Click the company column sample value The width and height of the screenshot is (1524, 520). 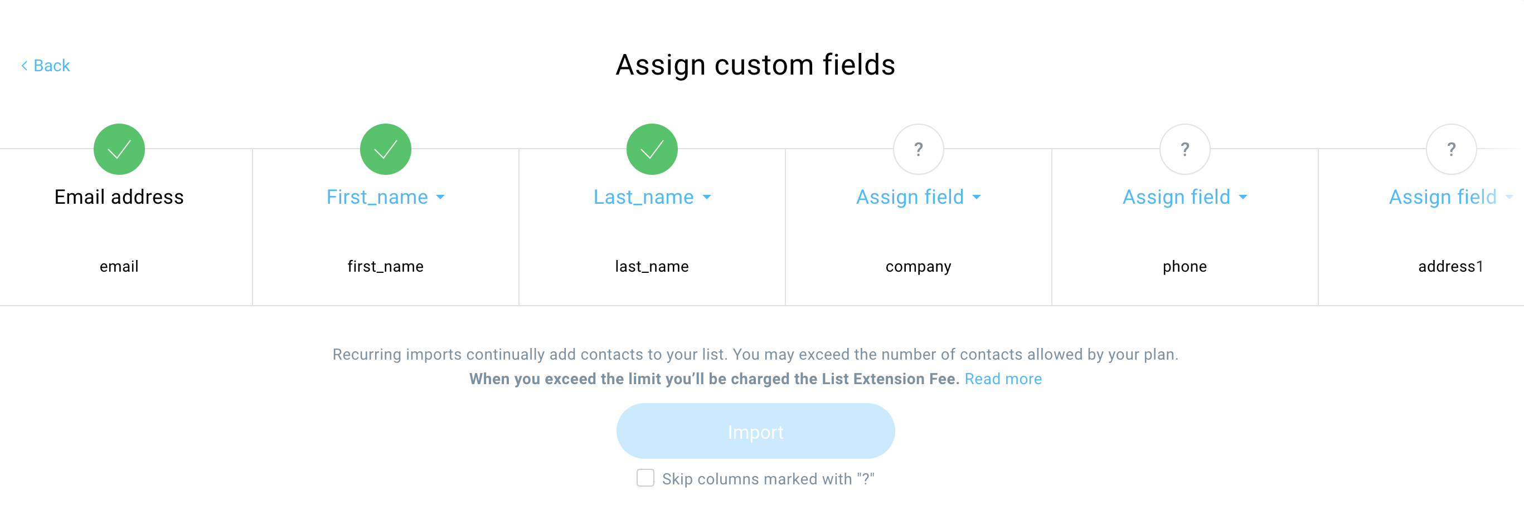(918, 267)
